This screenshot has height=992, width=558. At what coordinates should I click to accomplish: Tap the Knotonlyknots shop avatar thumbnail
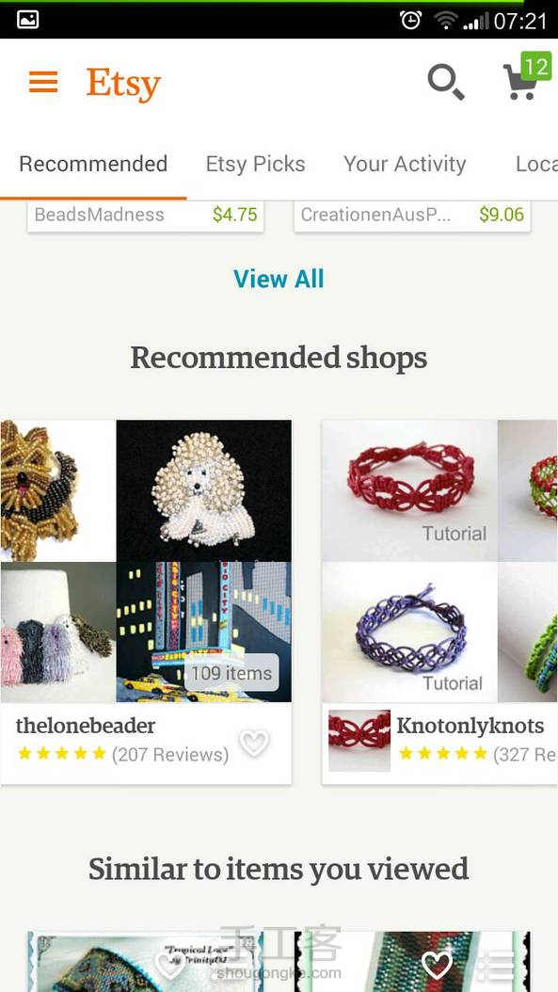[x=359, y=740]
